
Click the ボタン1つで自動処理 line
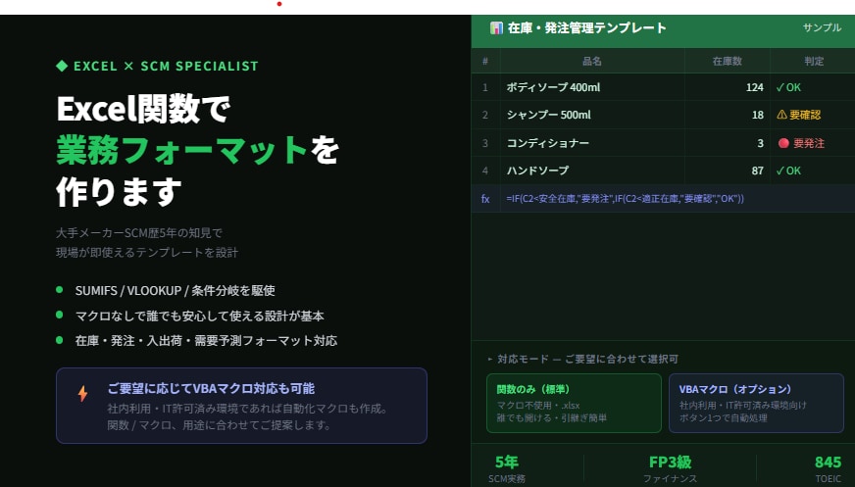723,417
